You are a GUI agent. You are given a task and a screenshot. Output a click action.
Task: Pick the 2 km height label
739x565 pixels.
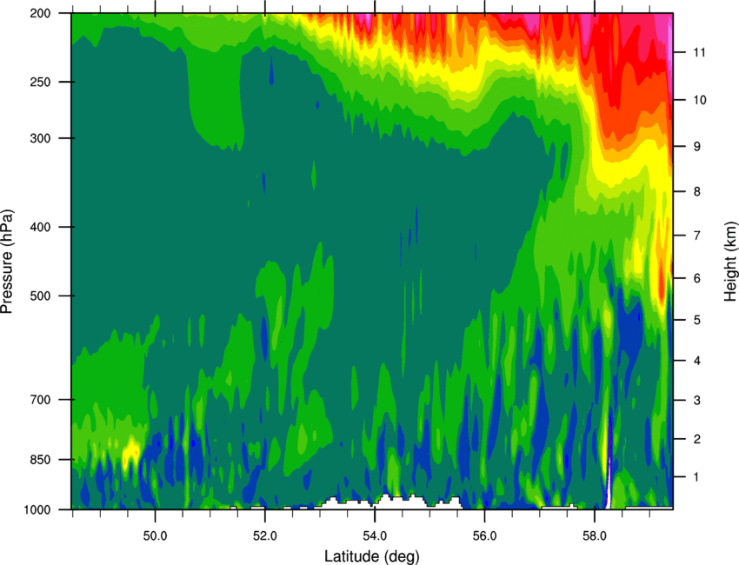click(696, 439)
